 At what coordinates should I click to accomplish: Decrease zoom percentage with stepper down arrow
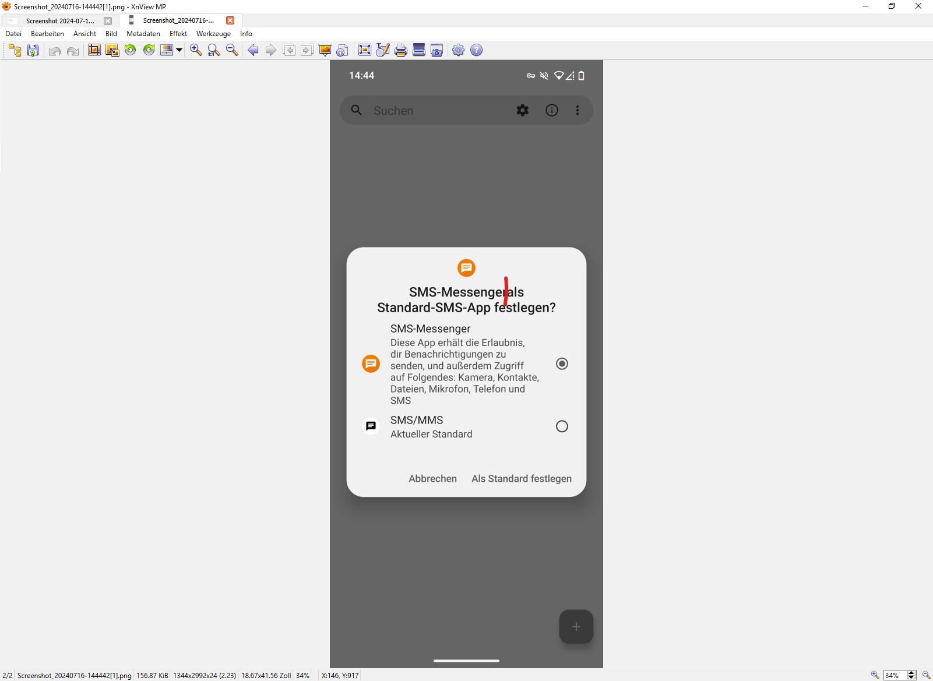[911, 678]
